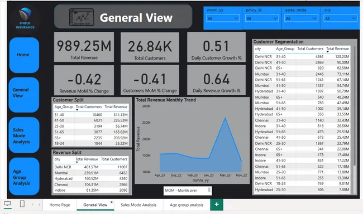Screen dimensions: 363x214
Task: Open the mmm_yy filter dropdown
Action: pyautogui.click(x=222, y=18)
